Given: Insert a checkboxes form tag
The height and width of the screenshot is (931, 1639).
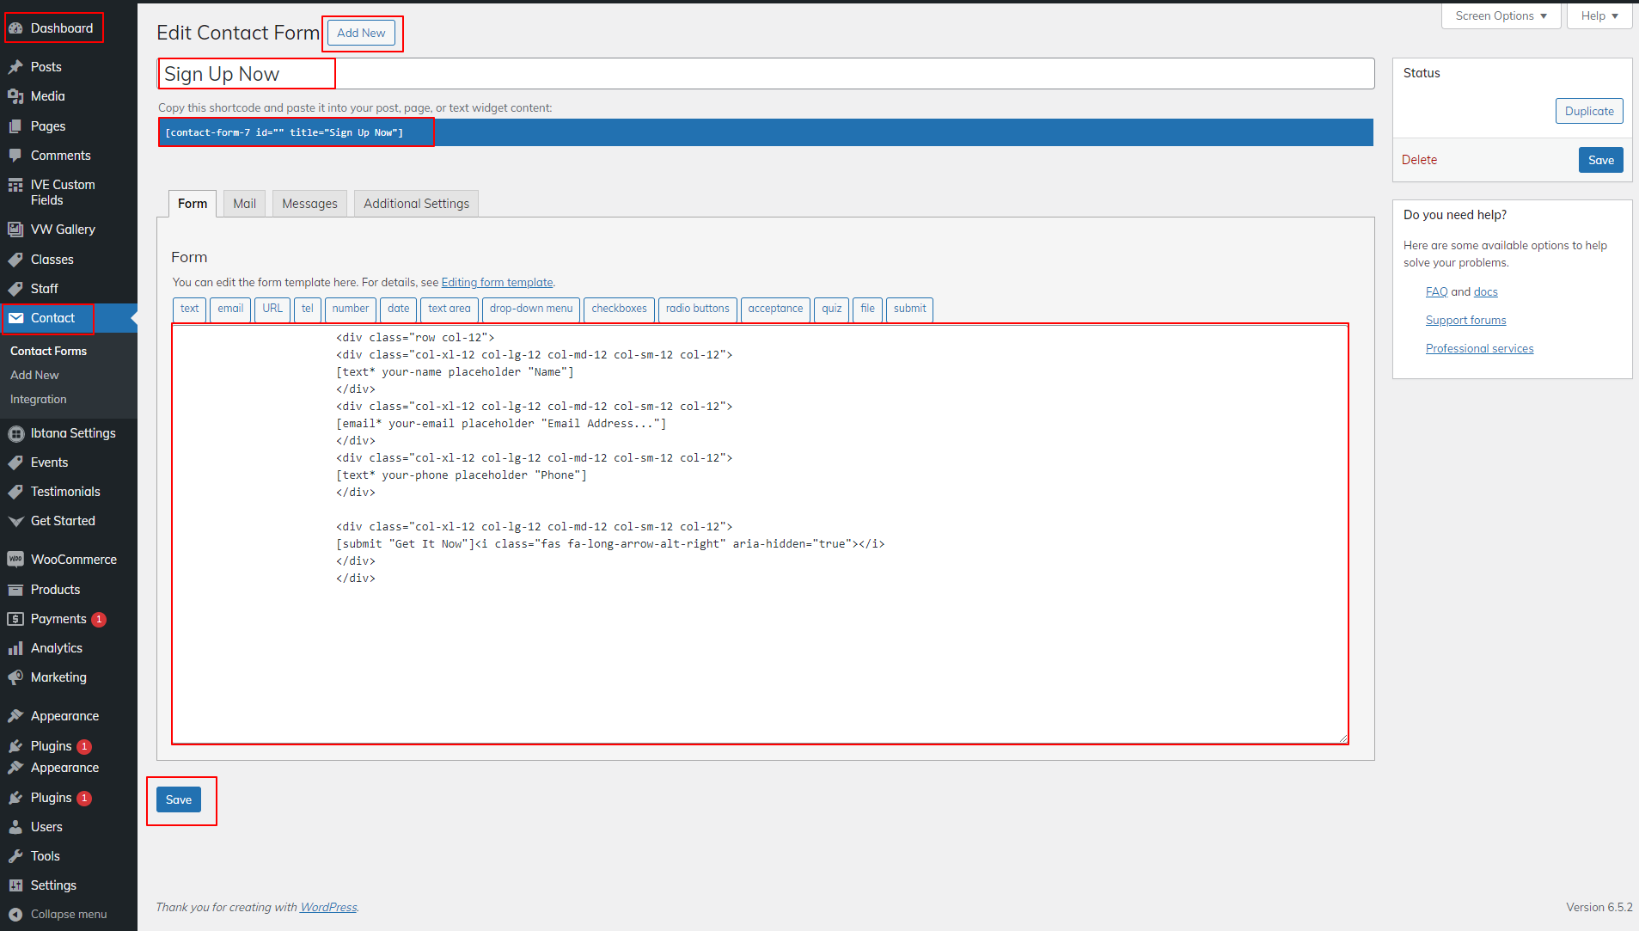Looking at the screenshot, I should point(619,309).
